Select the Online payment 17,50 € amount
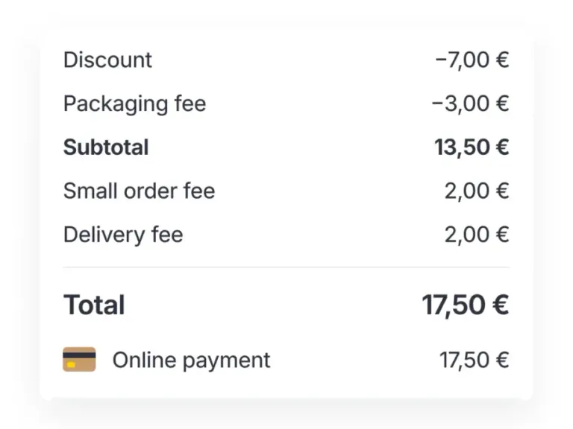Screen dimensions: 573x429 point(474,360)
